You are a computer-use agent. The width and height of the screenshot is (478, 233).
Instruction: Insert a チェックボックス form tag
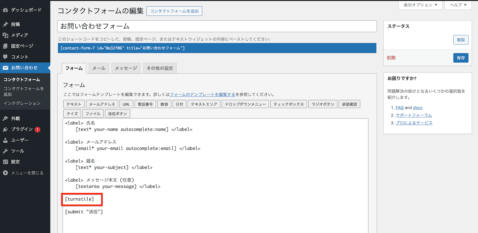[x=289, y=104]
